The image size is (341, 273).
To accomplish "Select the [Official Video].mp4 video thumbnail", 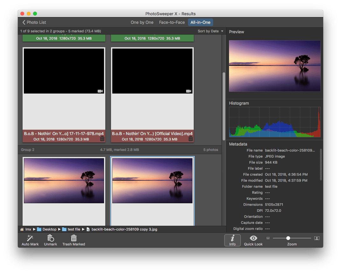I will pos(152,71).
